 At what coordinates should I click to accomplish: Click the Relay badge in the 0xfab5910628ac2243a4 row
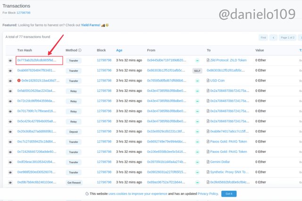pyautogui.click(x=74, y=91)
